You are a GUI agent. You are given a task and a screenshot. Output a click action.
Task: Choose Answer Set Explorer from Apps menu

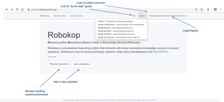point(121,25)
